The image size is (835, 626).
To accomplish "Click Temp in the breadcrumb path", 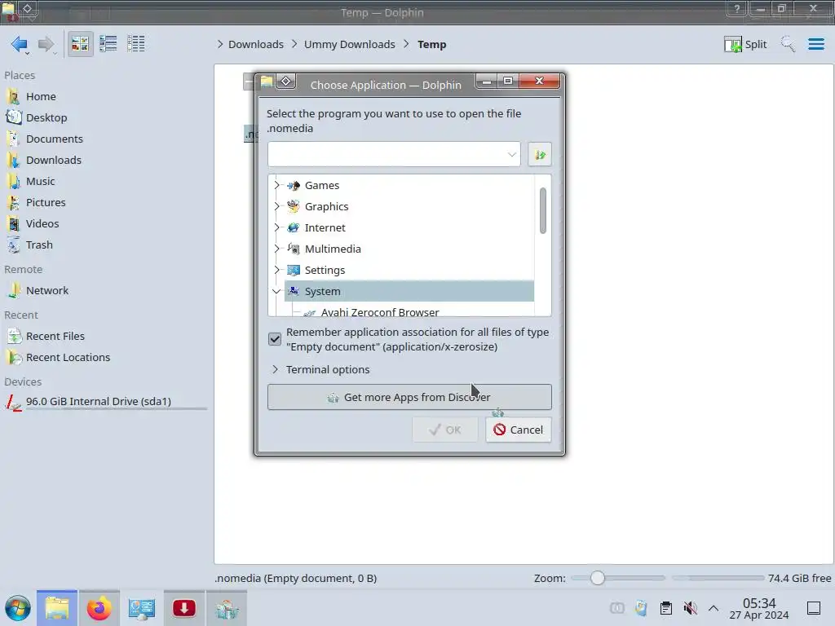I will click(x=431, y=44).
